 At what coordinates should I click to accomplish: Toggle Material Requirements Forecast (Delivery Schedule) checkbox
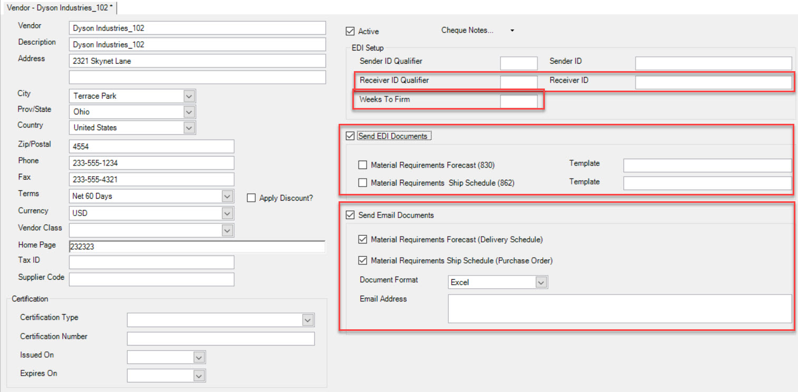pyautogui.click(x=363, y=239)
